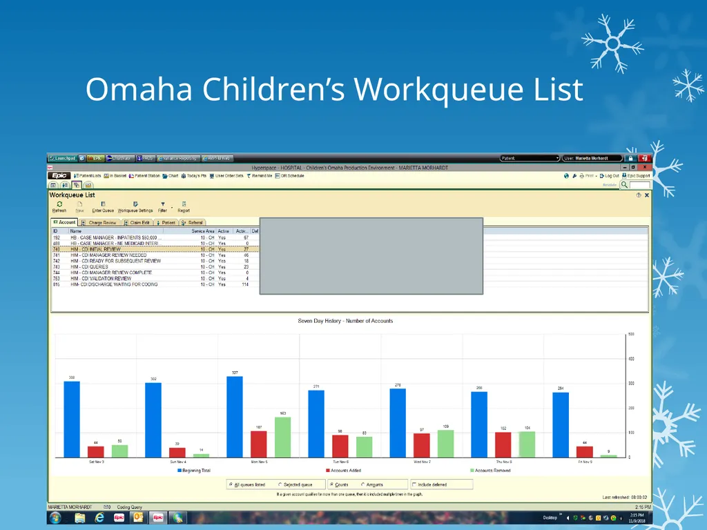
Task: Click the lock icon in the top bar
Action: pyautogui.click(x=630, y=158)
